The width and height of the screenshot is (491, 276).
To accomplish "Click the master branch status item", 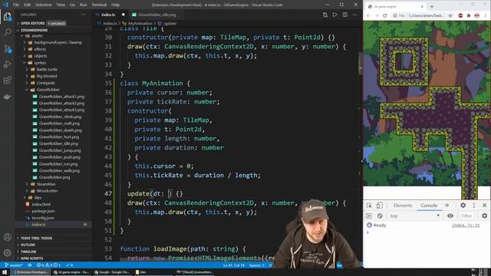I will (x=14, y=265).
